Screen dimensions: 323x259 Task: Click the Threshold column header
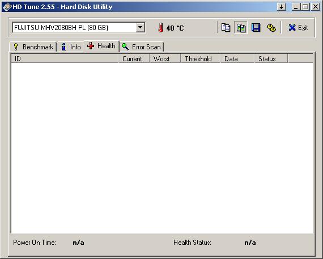[x=201, y=59]
